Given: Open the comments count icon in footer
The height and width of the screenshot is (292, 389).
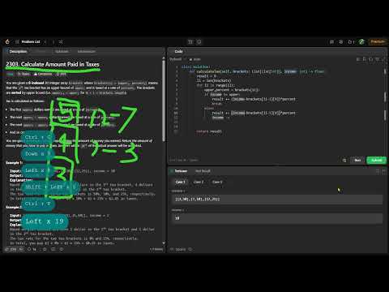Looking at the screenshot, I should tap(32, 249).
